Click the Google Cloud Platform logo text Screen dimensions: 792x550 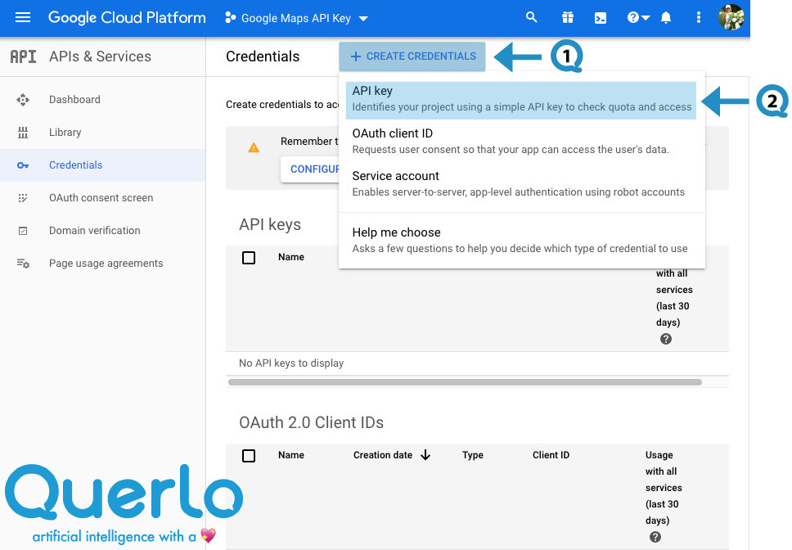pos(127,18)
